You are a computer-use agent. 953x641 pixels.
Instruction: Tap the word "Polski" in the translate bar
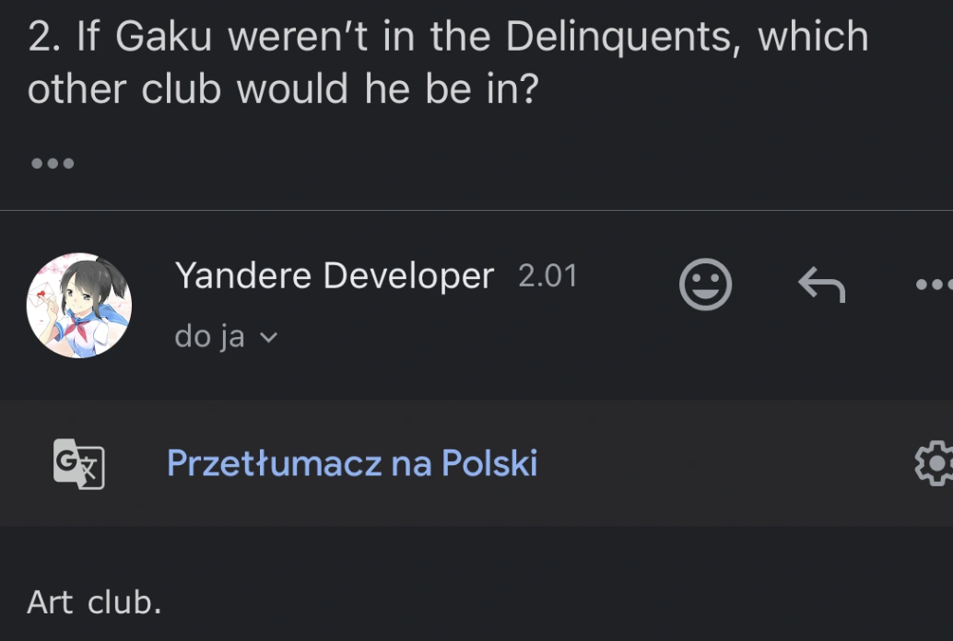click(489, 462)
